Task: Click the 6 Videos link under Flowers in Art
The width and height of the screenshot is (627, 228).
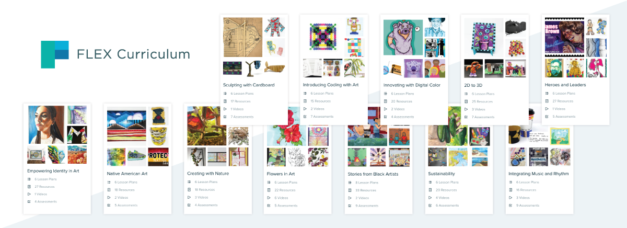Action: 283,198
